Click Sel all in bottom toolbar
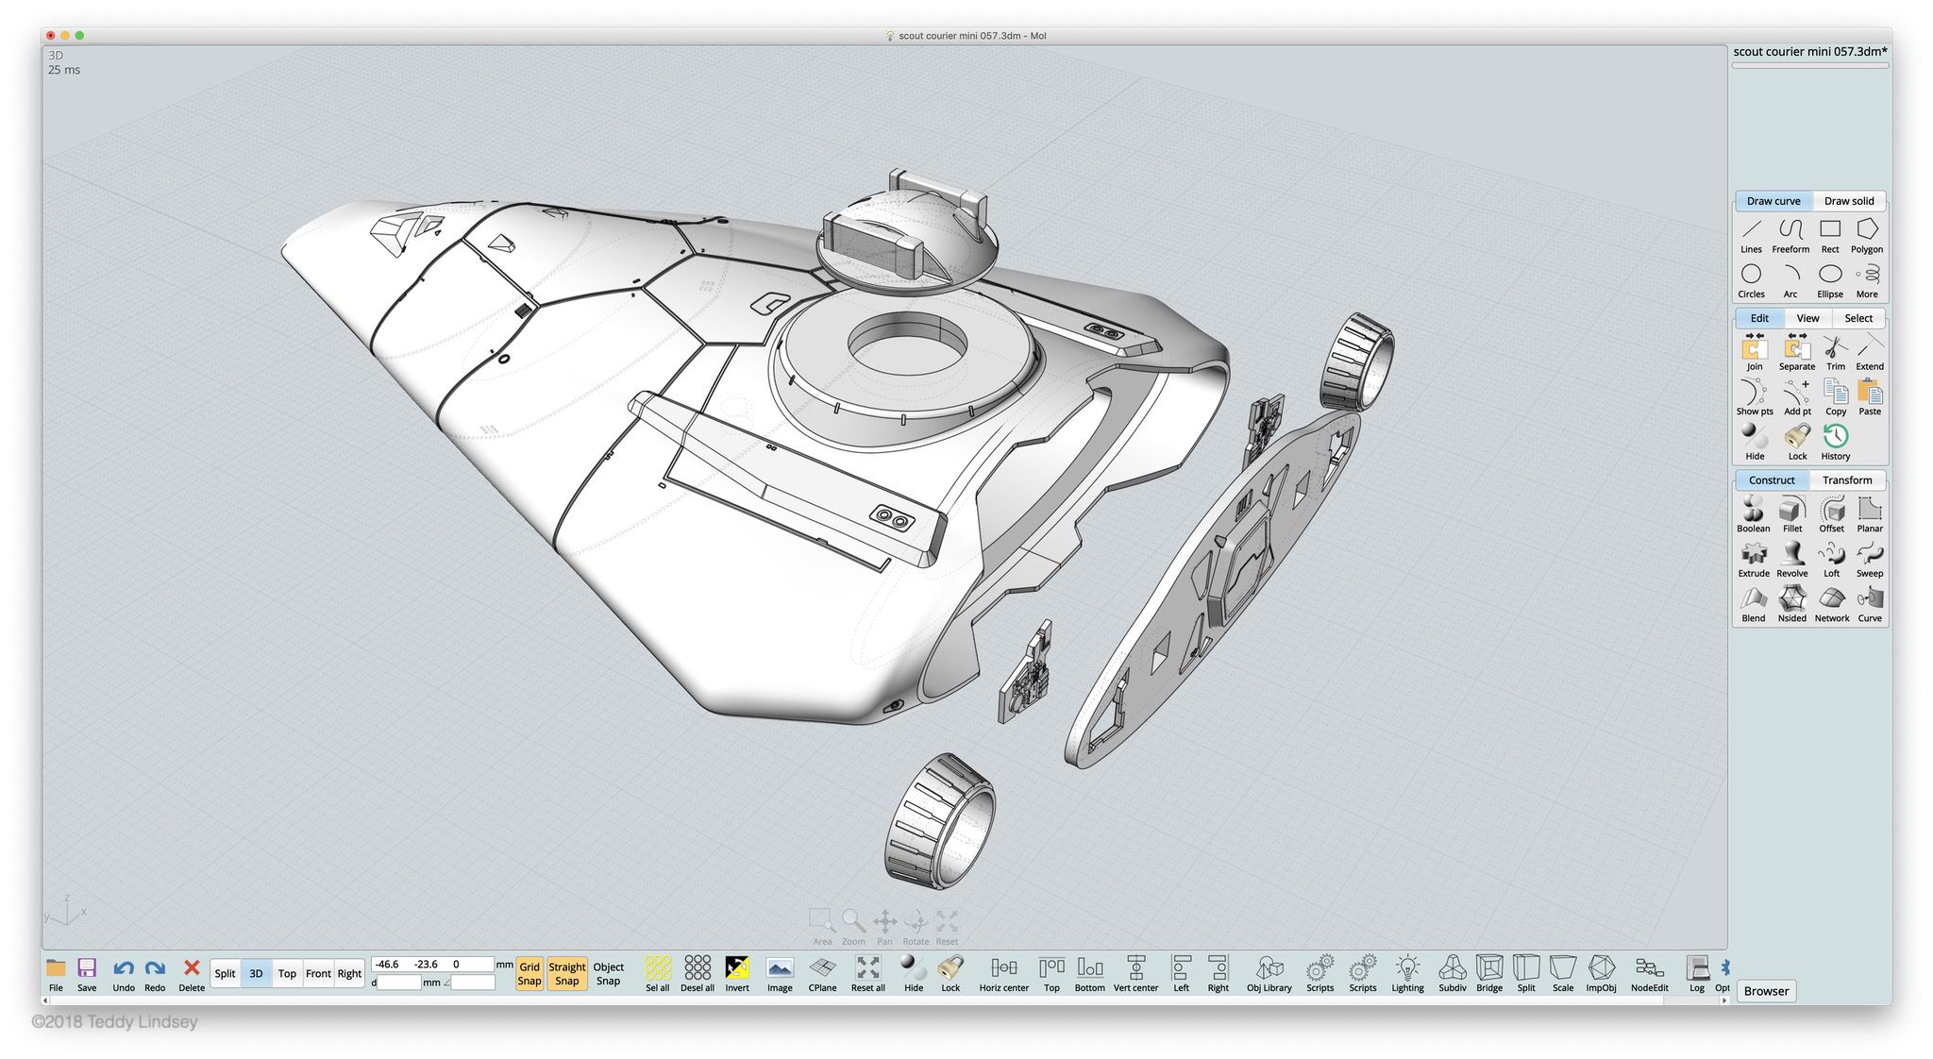This screenshot has width=1933, height=1059. point(658,974)
